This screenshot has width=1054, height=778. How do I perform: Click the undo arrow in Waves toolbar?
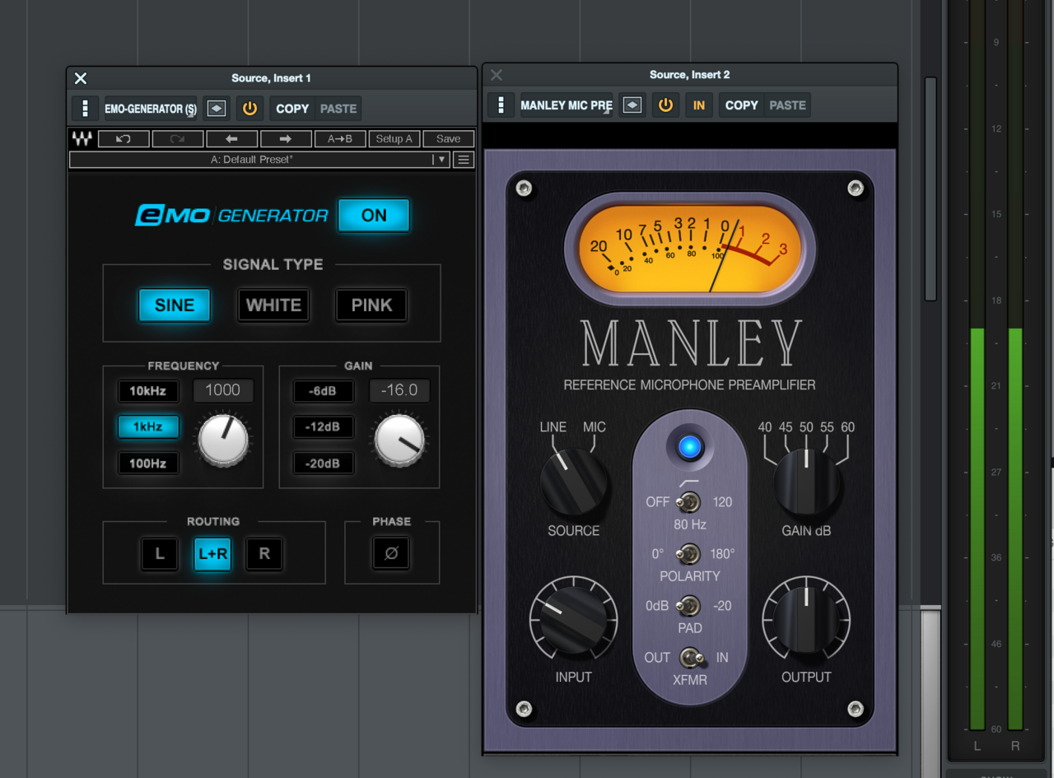(124, 139)
